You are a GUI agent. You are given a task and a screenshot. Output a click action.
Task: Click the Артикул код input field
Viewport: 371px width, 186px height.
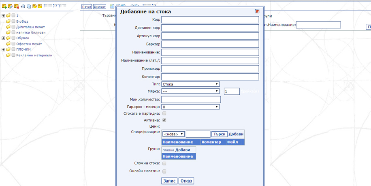point(210,36)
